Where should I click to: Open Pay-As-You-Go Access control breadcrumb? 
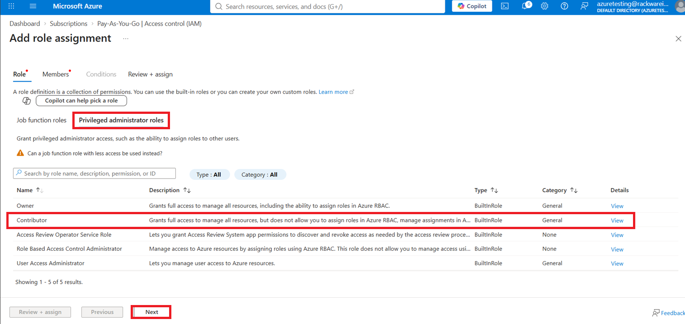click(x=150, y=23)
